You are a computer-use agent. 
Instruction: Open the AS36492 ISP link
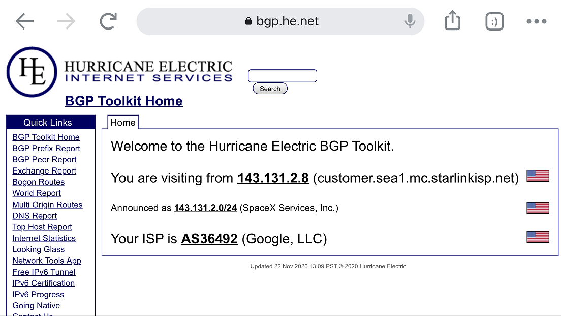[209, 239]
